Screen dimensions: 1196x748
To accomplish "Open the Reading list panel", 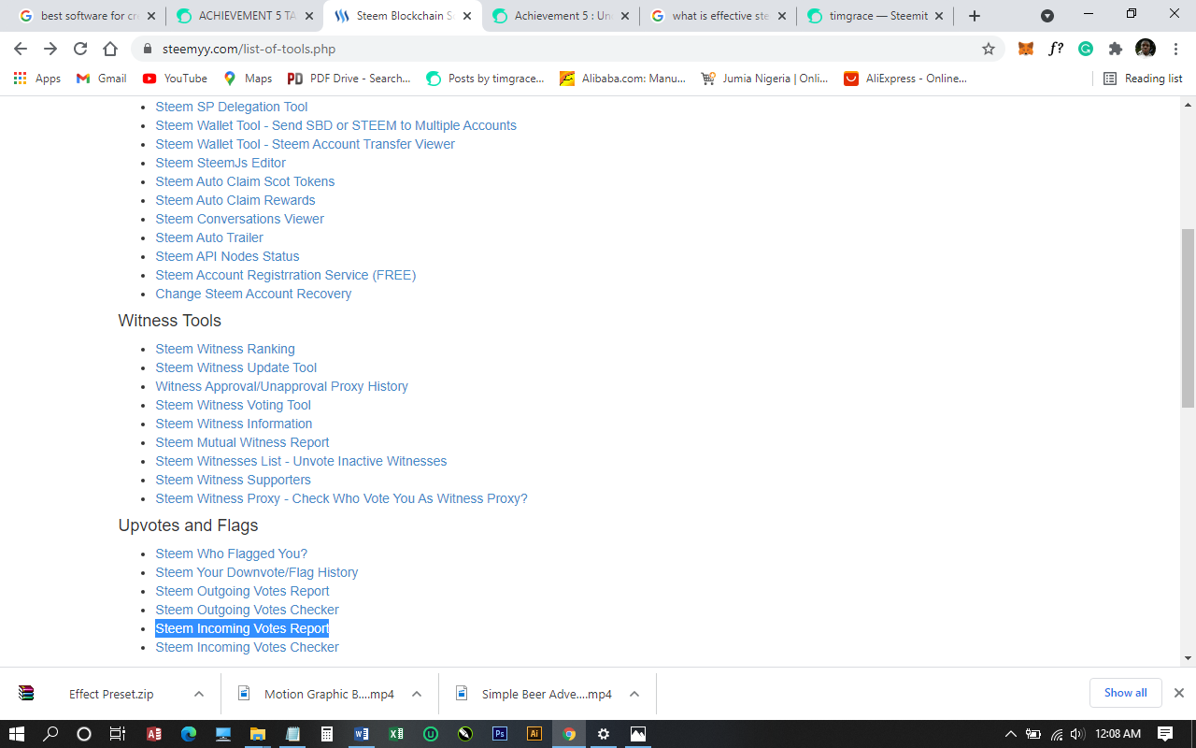I will click(1143, 79).
